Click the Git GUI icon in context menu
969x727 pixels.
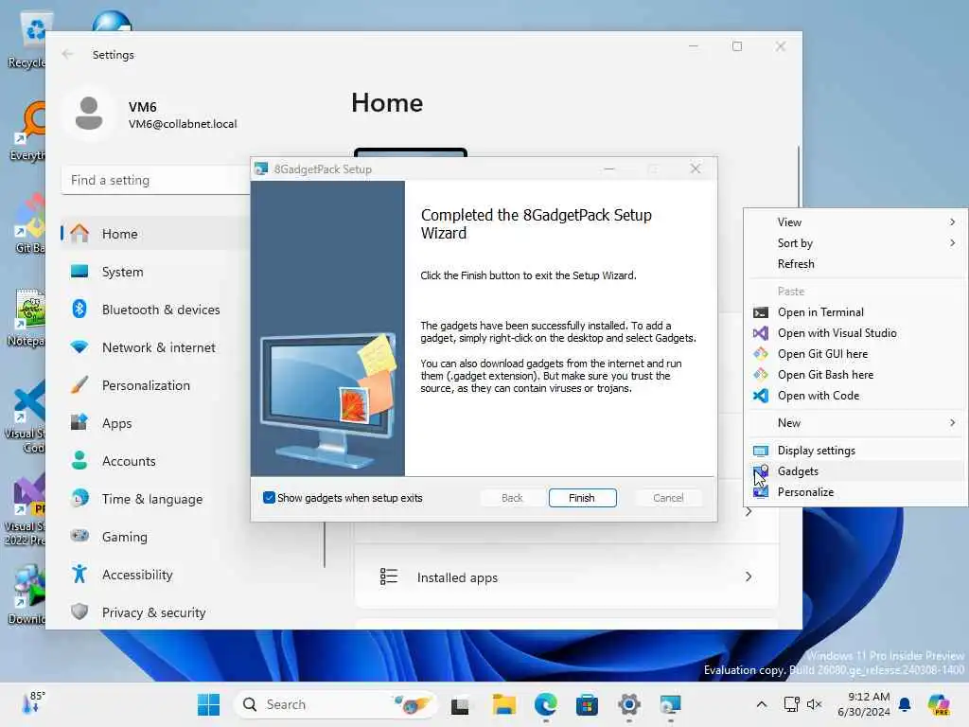click(761, 354)
